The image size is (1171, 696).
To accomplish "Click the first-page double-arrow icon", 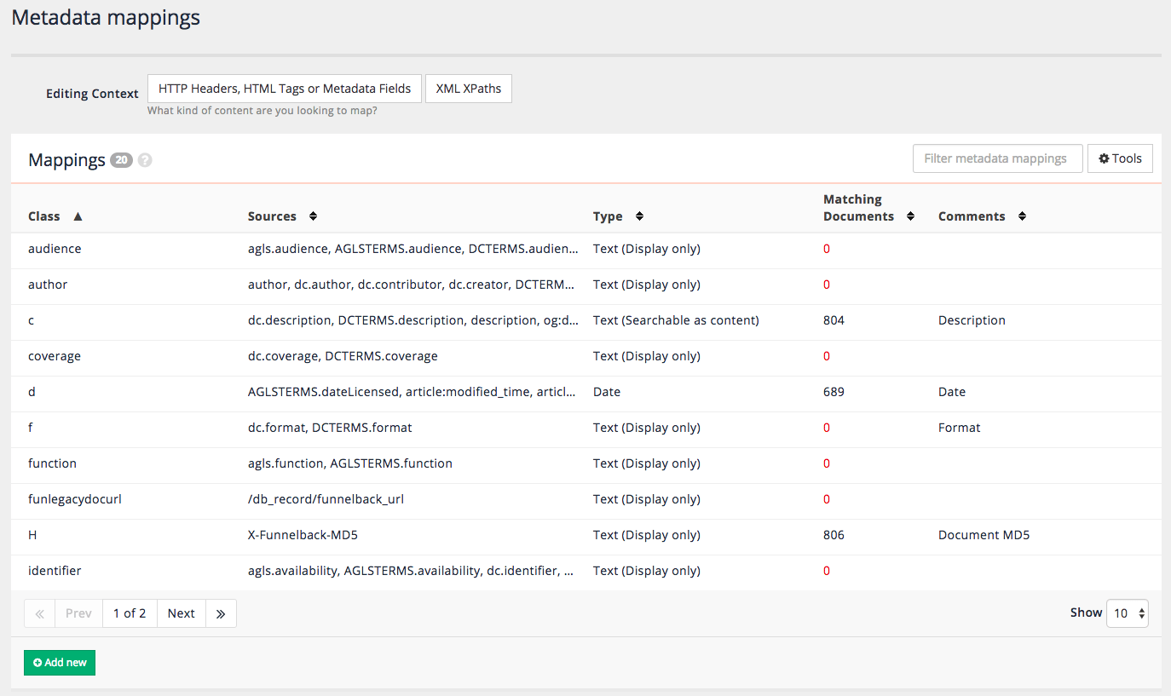I will pos(39,613).
